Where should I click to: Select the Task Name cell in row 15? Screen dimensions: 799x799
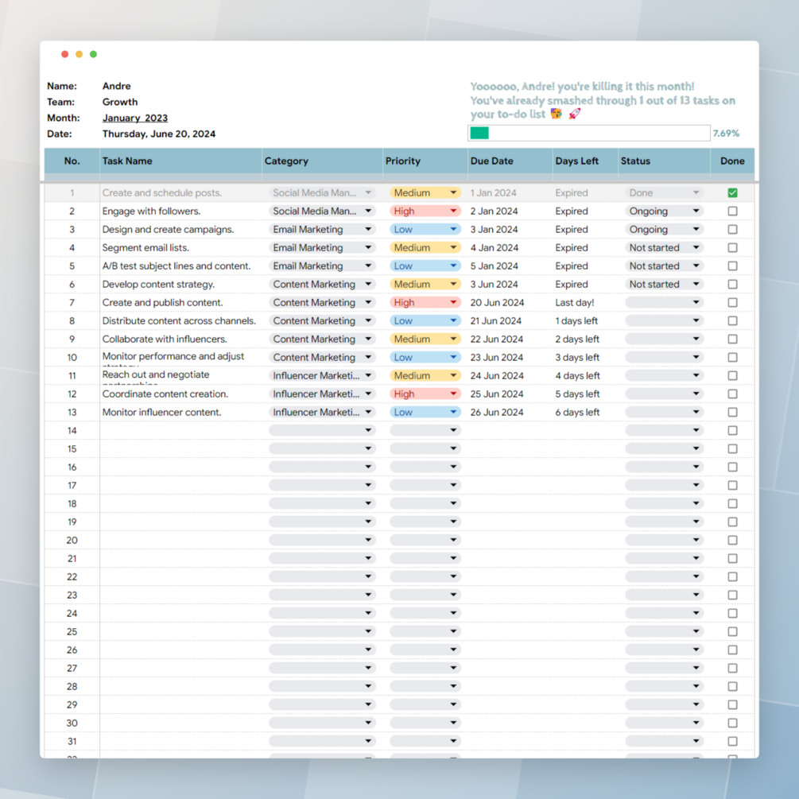pyautogui.click(x=181, y=449)
